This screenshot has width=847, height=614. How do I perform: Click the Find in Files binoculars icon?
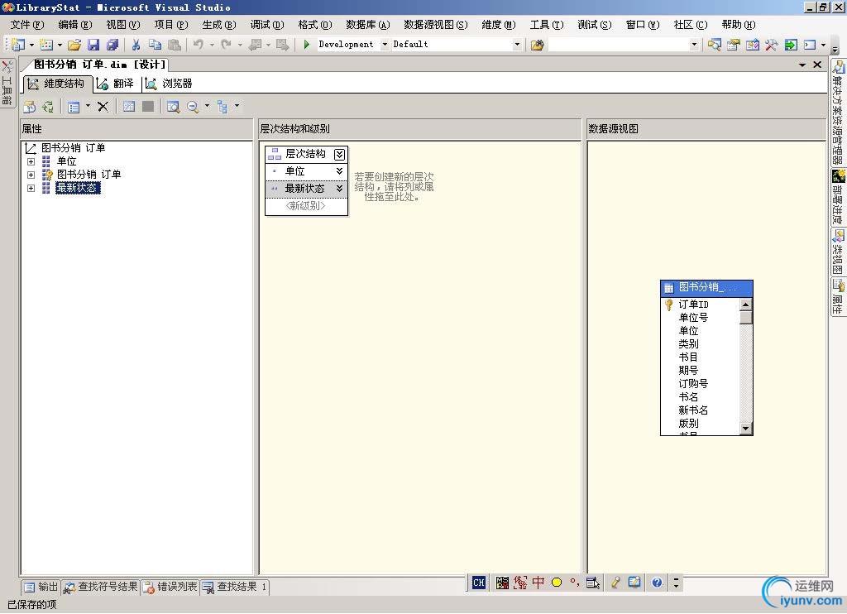click(x=537, y=45)
